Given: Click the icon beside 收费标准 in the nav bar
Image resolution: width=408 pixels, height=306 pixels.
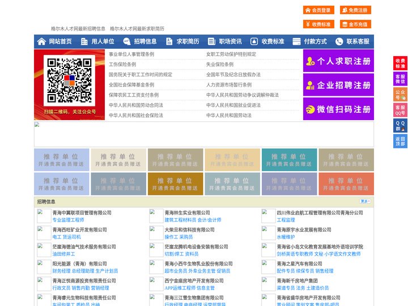Looking at the screenshot, I should point(254,41).
